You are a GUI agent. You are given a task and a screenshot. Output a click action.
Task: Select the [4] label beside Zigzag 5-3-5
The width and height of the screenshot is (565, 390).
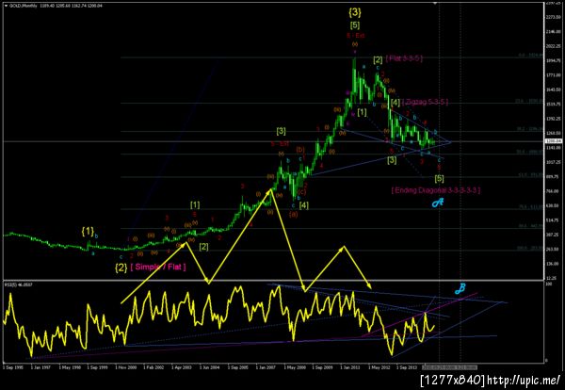pyautogui.click(x=395, y=103)
